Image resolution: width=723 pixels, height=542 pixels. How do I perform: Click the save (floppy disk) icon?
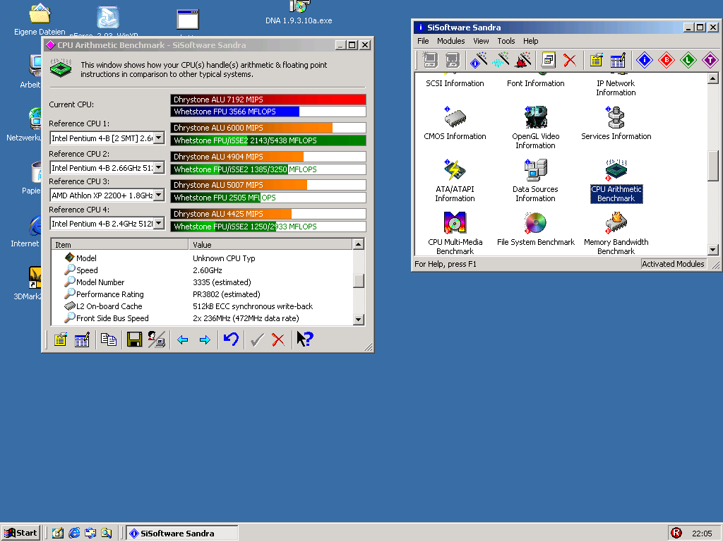[x=134, y=339]
